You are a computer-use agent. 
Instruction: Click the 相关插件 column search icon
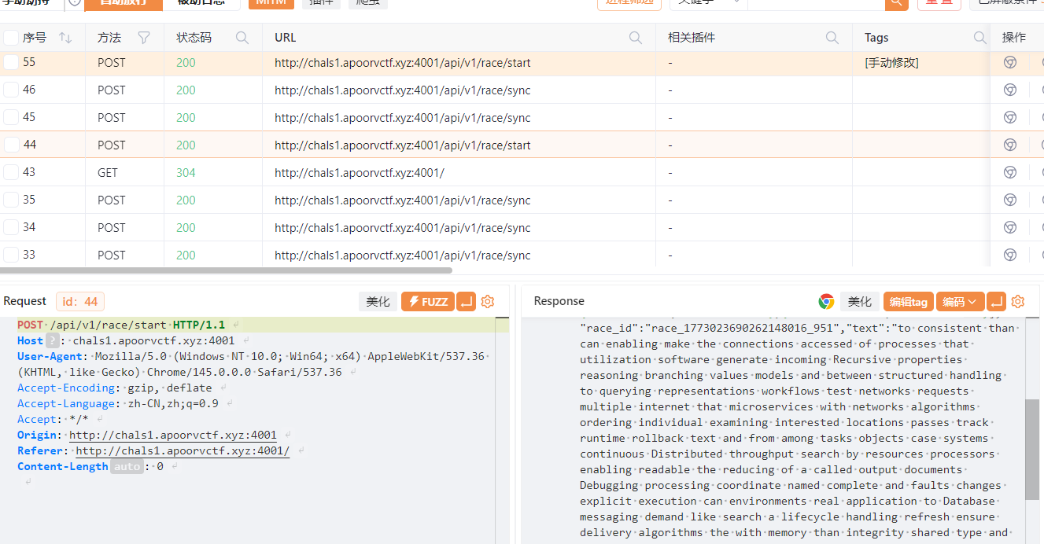coord(832,38)
